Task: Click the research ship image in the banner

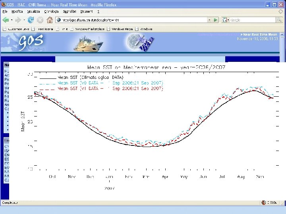Action: (x=89, y=43)
